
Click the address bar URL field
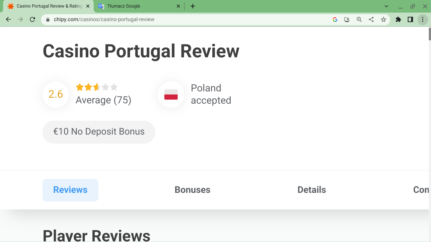tap(189, 20)
